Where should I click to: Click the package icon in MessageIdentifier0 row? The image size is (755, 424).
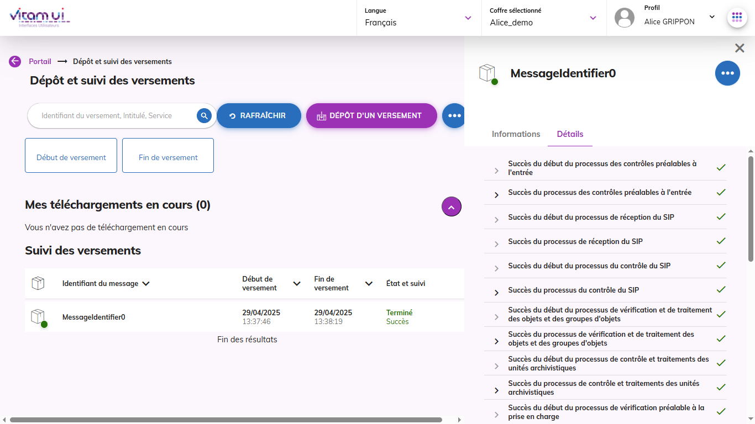point(38,317)
